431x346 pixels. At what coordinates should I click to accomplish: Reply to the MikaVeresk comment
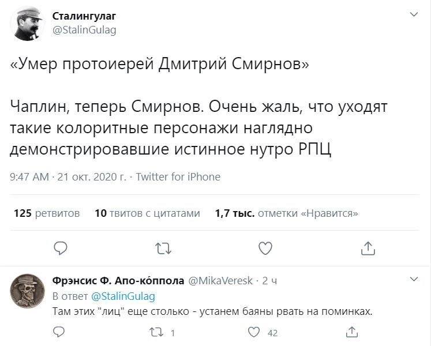(x=59, y=332)
